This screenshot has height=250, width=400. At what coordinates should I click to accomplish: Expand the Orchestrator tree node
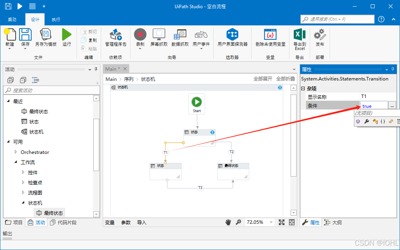pos(16,152)
